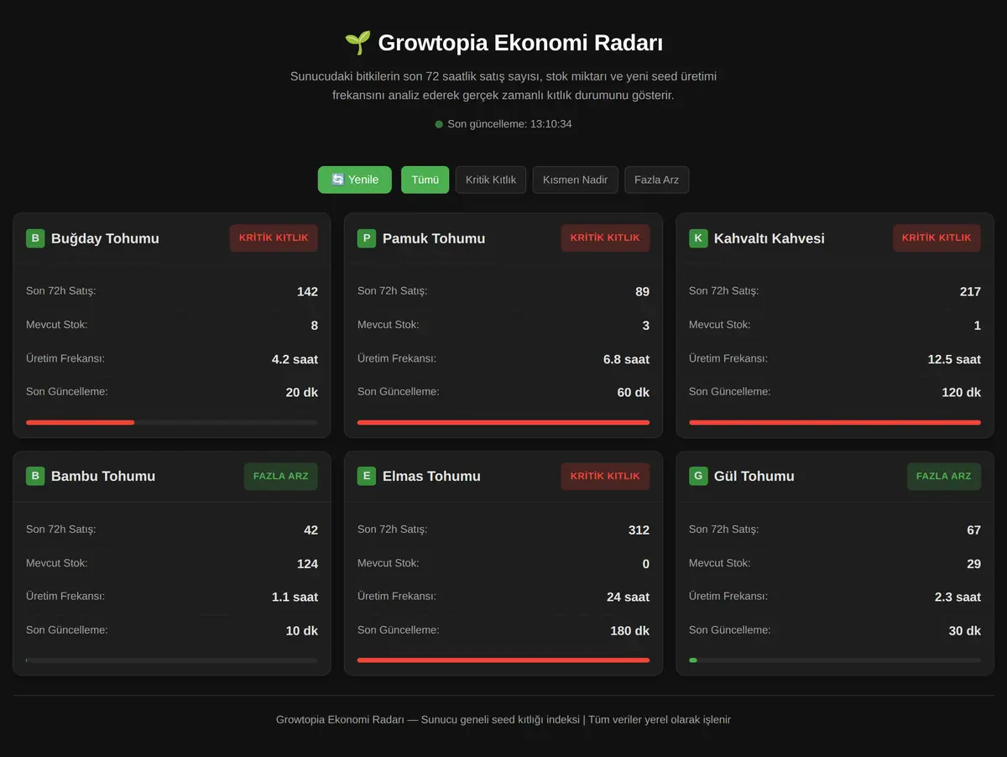The image size is (1007, 757).
Task: Click the Pamuk Tohumu red progress bar
Action: (x=503, y=422)
